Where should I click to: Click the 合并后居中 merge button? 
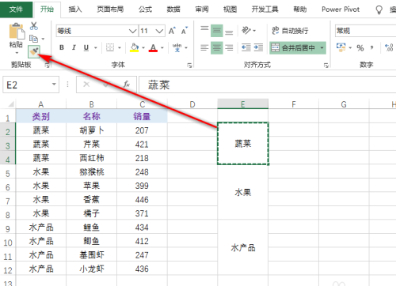294,47
